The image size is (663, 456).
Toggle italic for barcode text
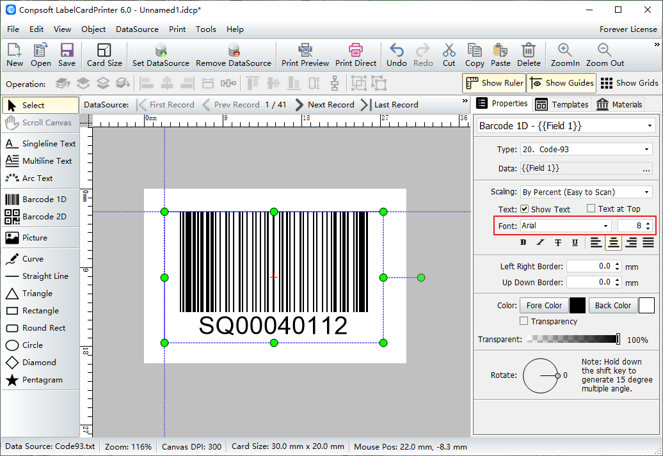point(540,242)
